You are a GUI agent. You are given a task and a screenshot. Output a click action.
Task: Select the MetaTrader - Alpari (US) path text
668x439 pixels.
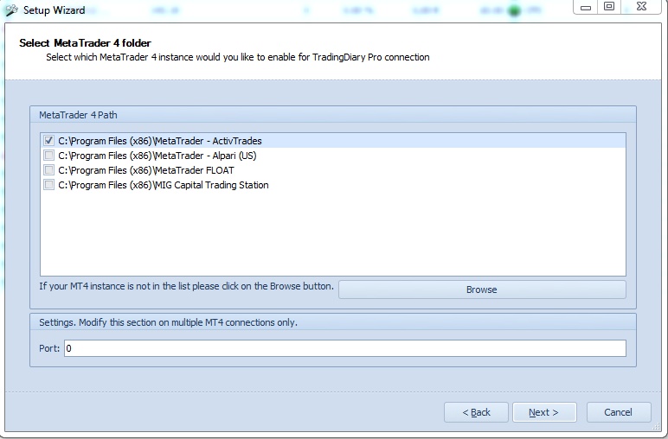[x=157, y=156]
